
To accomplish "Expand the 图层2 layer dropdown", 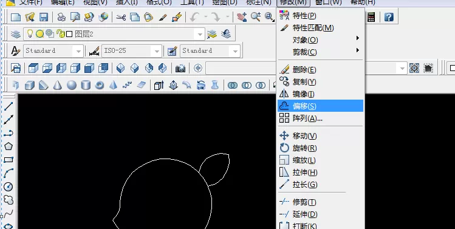I will pos(200,35).
